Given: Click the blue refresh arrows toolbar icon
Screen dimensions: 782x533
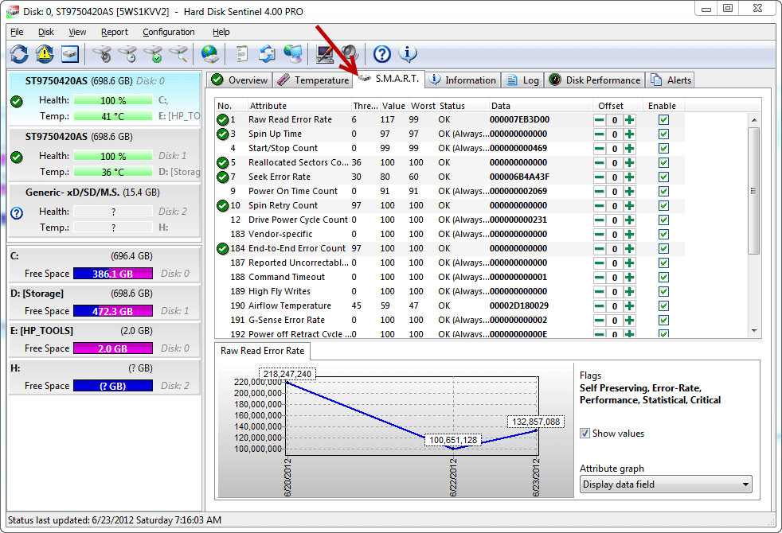Looking at the screenshot, I should pos(19,54).
